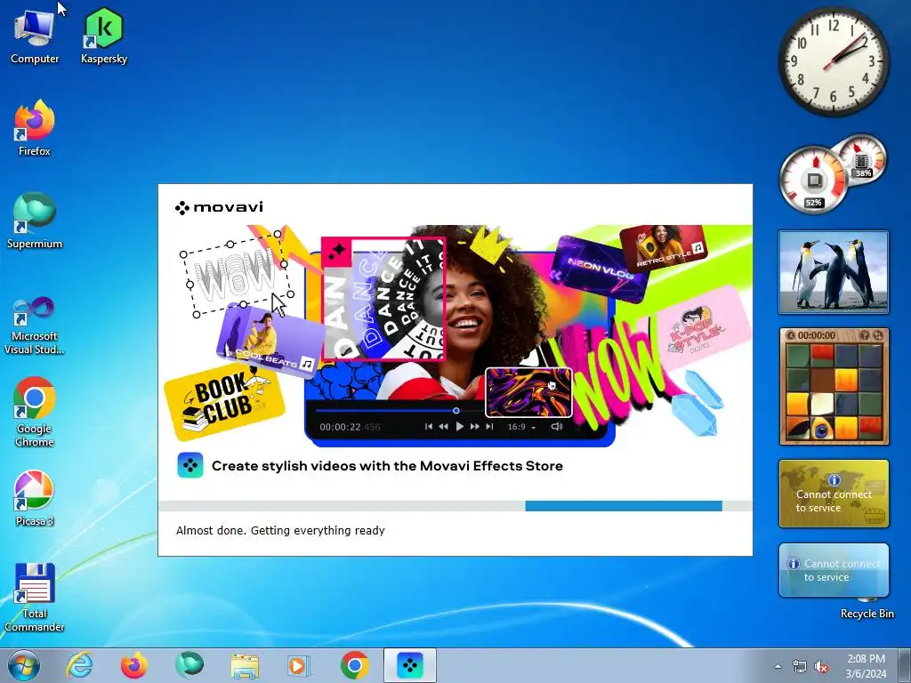Image resolution: width=911 pixels, height=683 pixels.
Task: Open Supermium from the taskbar
Action: pos(189,665)
